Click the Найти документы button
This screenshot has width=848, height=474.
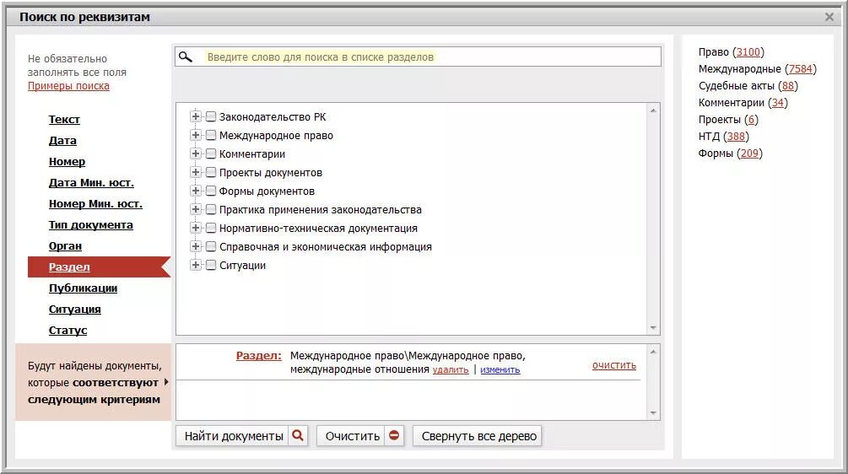click(242, 436)
